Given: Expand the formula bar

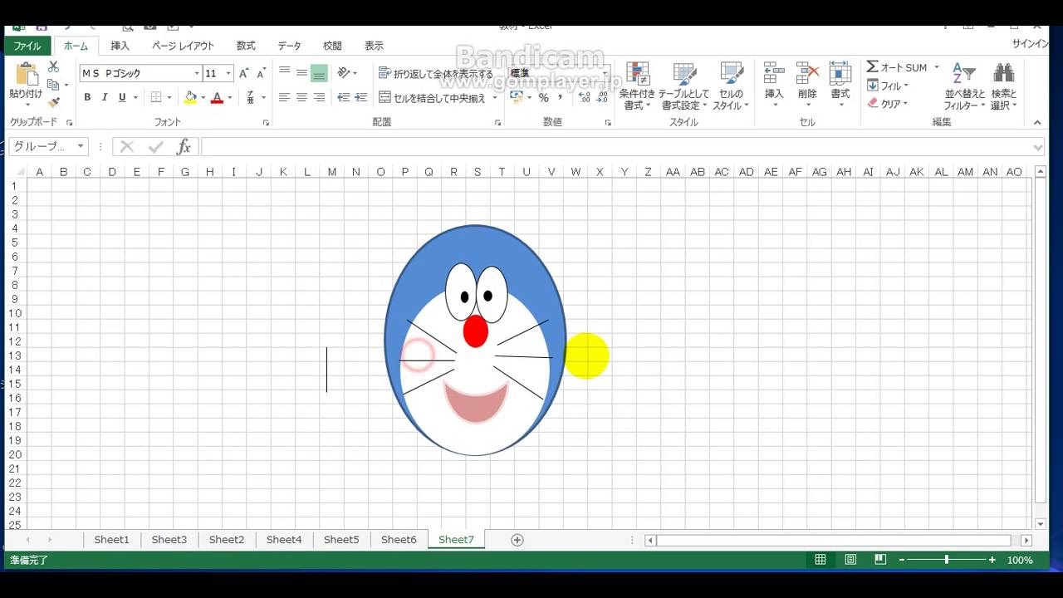Looking at the screenshot, I should coord(1037,147).
